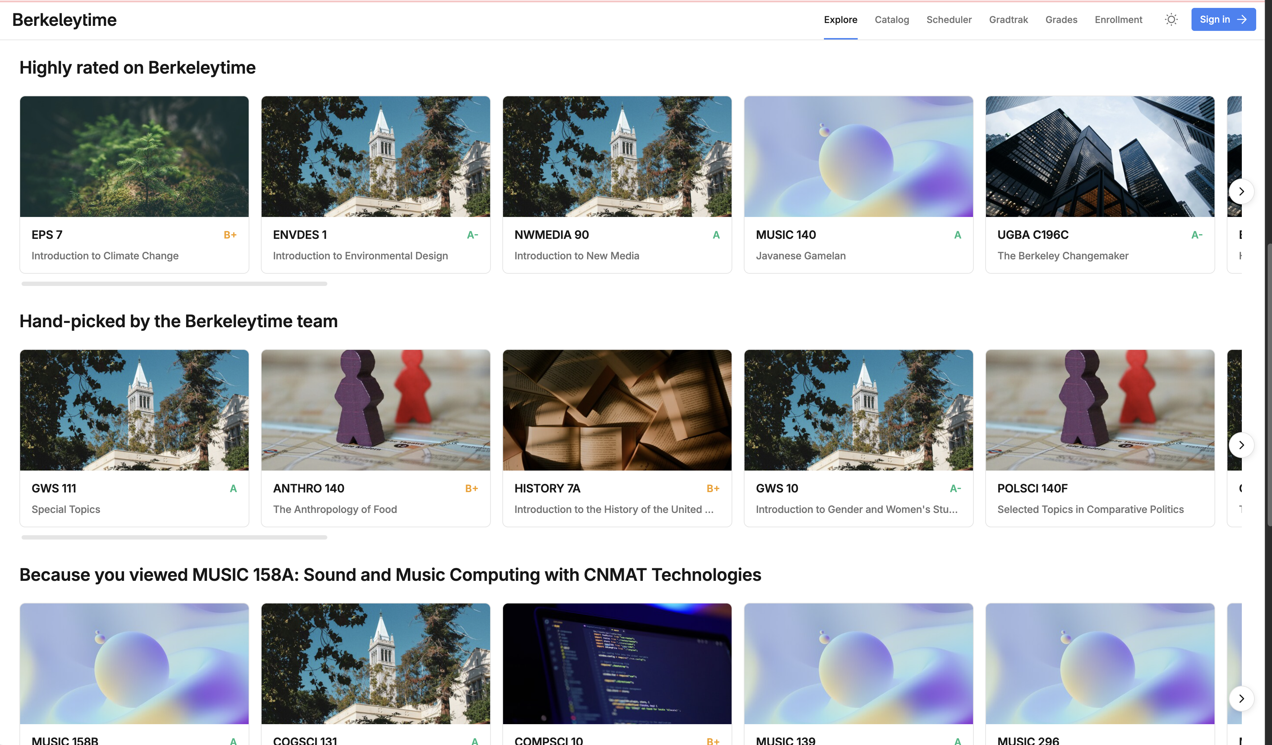
Task: Click The Anthropology of Food title
Action: pyautogui.click(x=335, y=509)
